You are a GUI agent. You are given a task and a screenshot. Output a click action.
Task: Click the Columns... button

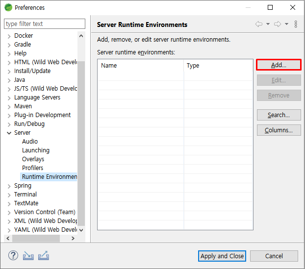point(279,130)
